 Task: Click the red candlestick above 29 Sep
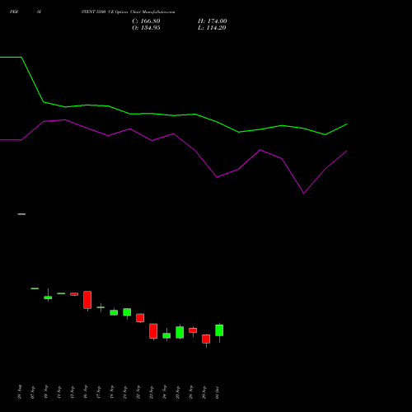click(x=206, y=339)
